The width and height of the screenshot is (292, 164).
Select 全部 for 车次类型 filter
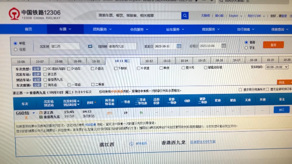pyautogui.click(x=36, y=69)
